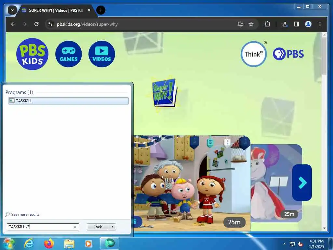Click the next videos carousel arrow

(x=302, y=183)
